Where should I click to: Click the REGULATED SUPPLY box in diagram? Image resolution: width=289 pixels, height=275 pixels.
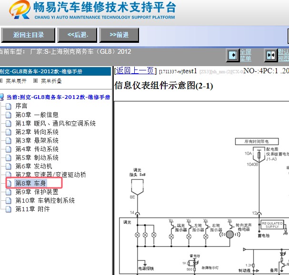click(x=272, y=225)
